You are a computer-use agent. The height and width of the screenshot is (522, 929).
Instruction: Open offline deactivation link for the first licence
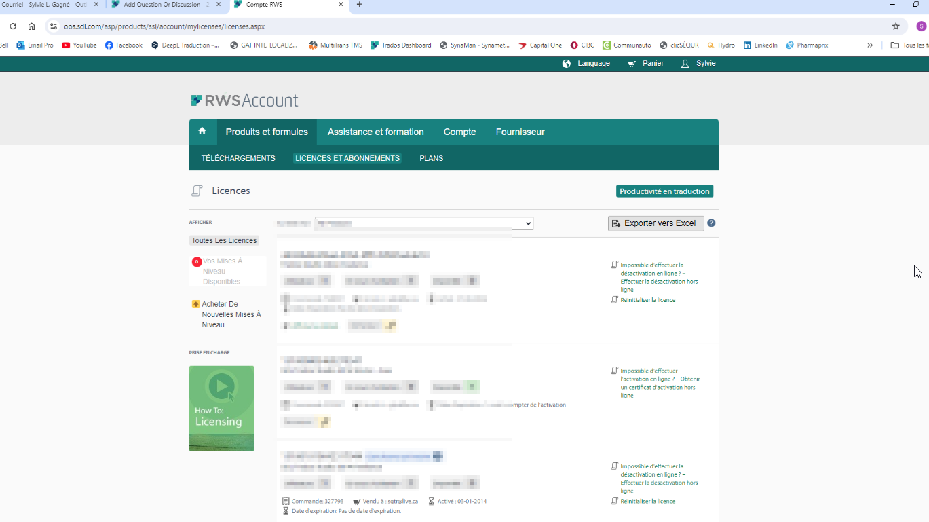pos(659,278)
